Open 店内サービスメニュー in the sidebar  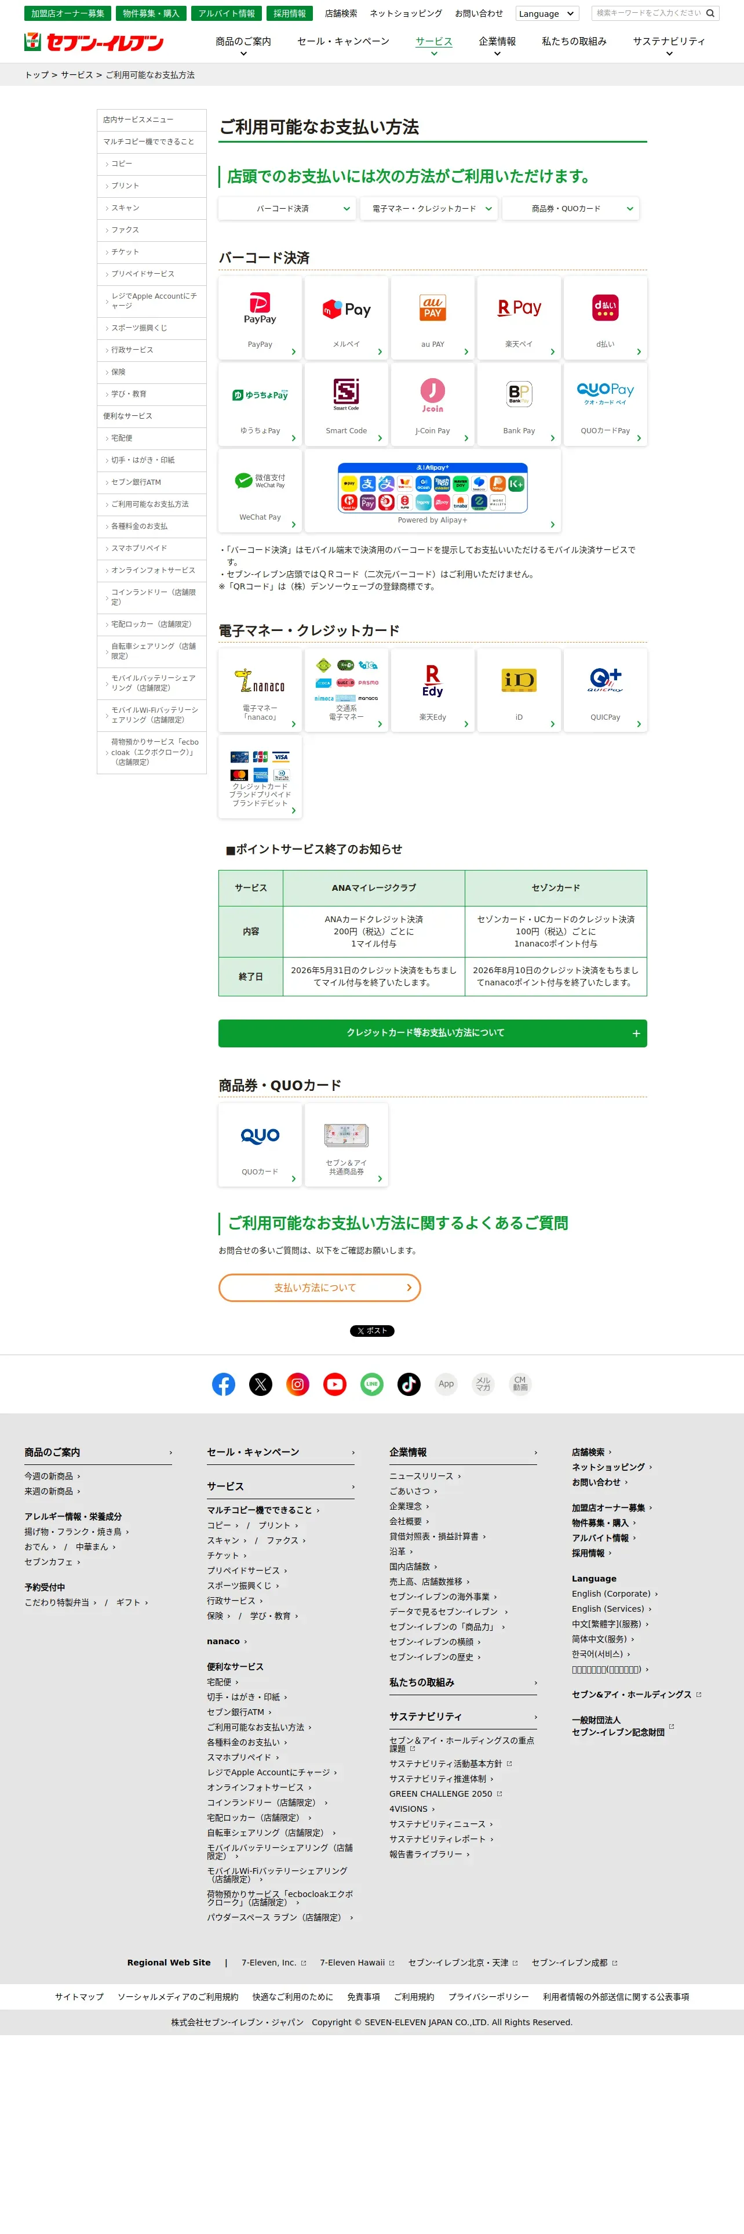152,119
